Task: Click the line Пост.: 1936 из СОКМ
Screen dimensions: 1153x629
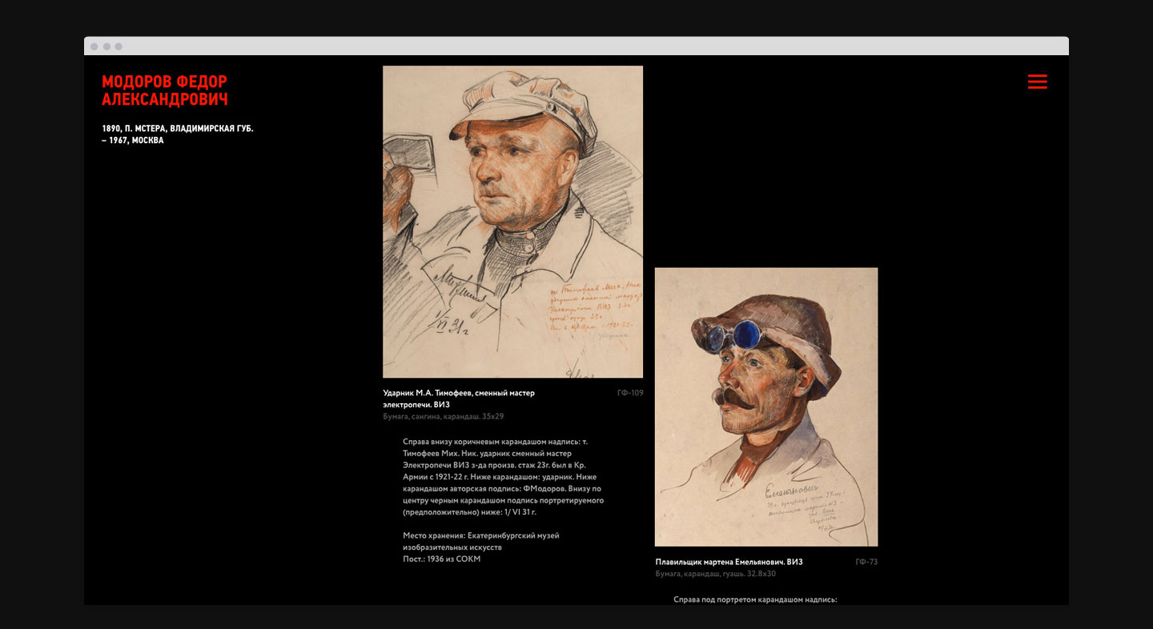Action: 441,559
